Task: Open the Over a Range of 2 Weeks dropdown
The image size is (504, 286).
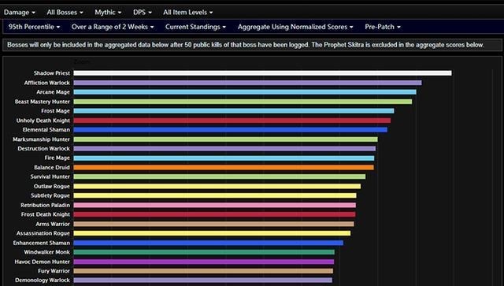Action: tap(113, 27)
